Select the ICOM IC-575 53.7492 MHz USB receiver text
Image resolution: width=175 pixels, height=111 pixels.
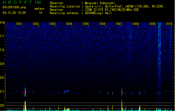coord(112,10)
